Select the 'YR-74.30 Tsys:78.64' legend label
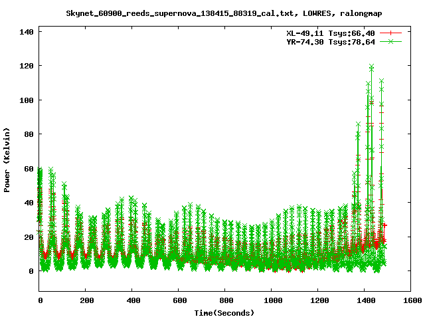This screenshot has height=319, width=425. [x=331, y=42]
